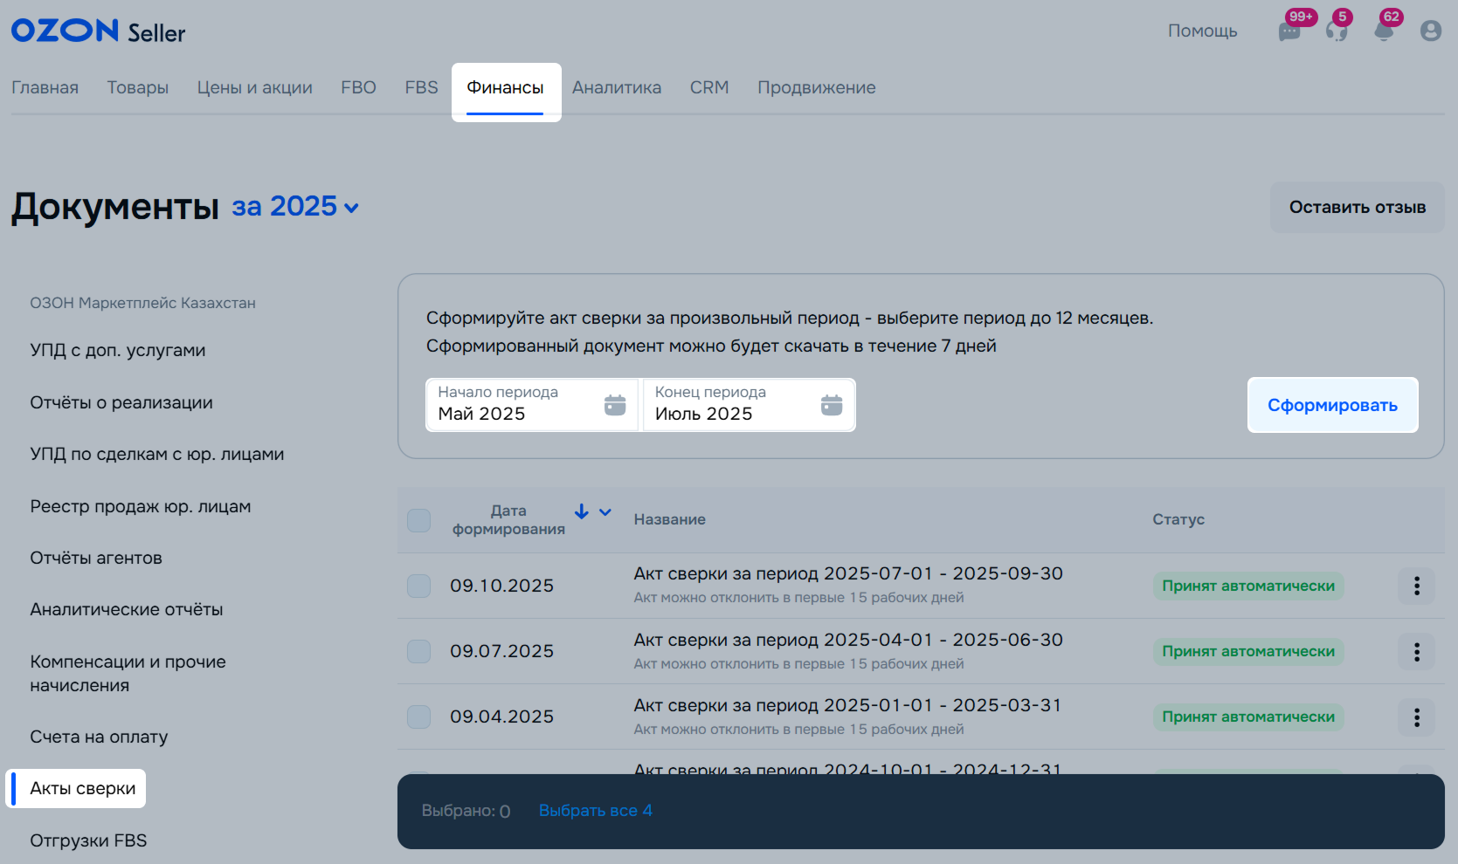The image size is (1458, 864).
Task: Open the support headset icon with 5 badge
Action: pos(1337,32)
